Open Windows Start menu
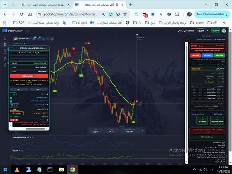 (6, 169)
